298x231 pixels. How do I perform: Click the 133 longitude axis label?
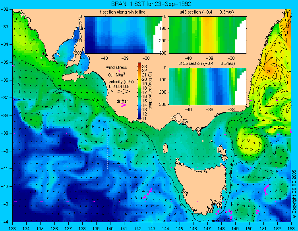13,228
